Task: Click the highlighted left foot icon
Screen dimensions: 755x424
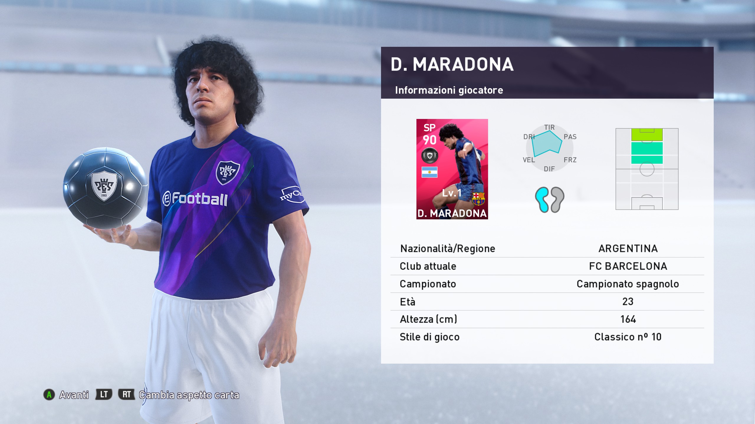Action: click(542, 200)
